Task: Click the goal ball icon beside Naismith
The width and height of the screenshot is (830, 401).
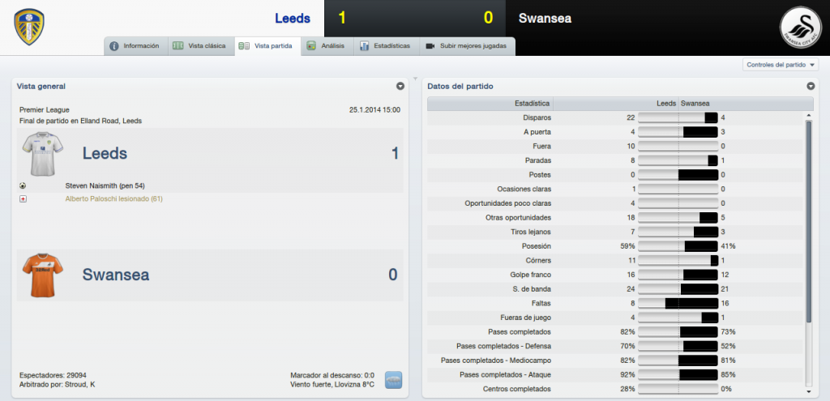Action: coord(23,186)
